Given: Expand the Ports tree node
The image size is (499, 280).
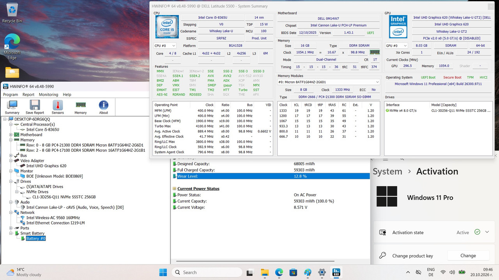Looking at the screenshot, I should [11, 228].
